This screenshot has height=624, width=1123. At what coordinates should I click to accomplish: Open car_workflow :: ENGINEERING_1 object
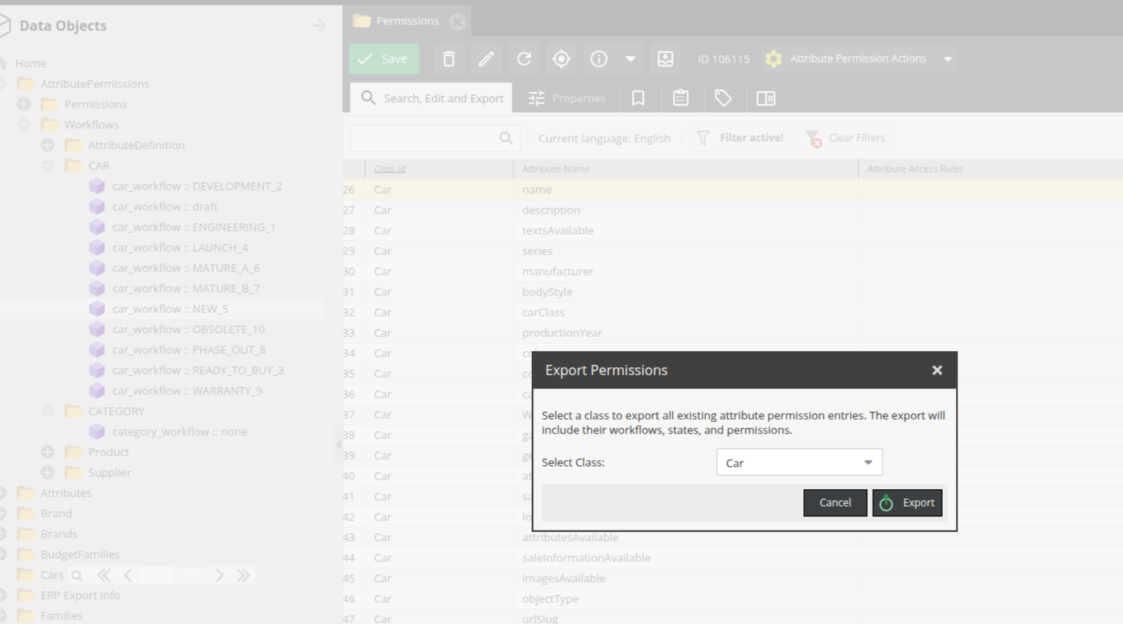193,227
